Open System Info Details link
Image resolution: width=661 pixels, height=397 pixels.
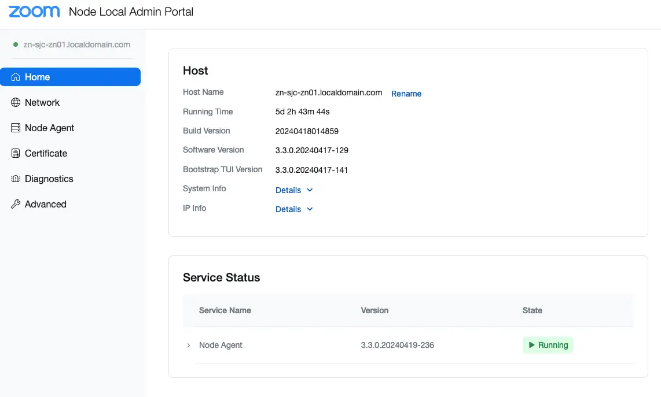(288, 190)
